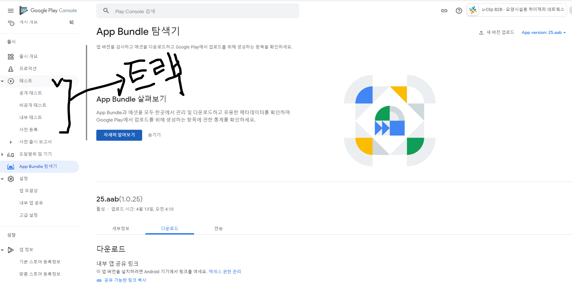
Task: Click the search magnifier icon
Action: click(106, 11)
